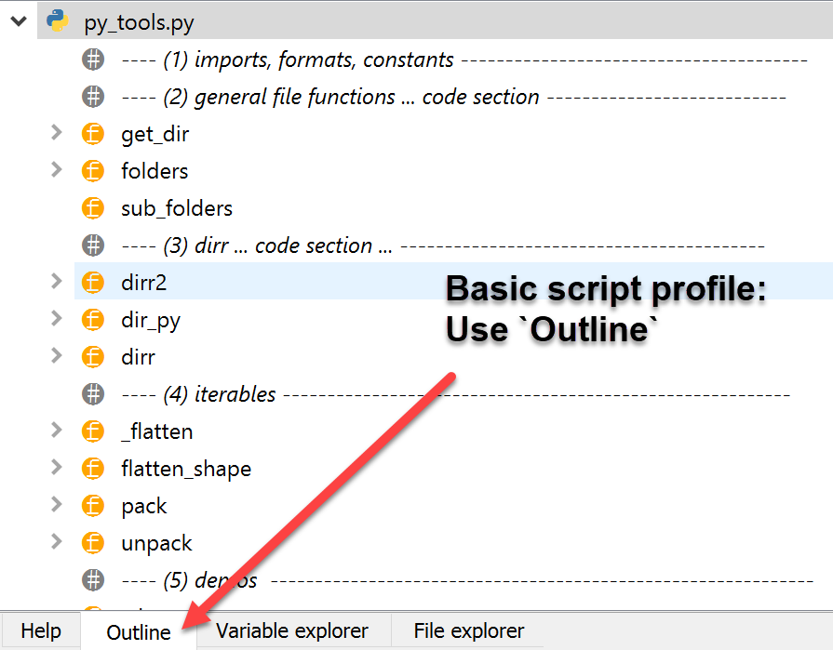
Task: Open the File explorer tab
Action: 468,630
